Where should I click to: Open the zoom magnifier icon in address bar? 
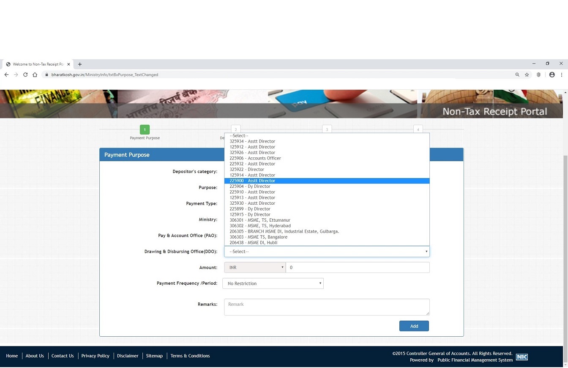coord(517,75)
